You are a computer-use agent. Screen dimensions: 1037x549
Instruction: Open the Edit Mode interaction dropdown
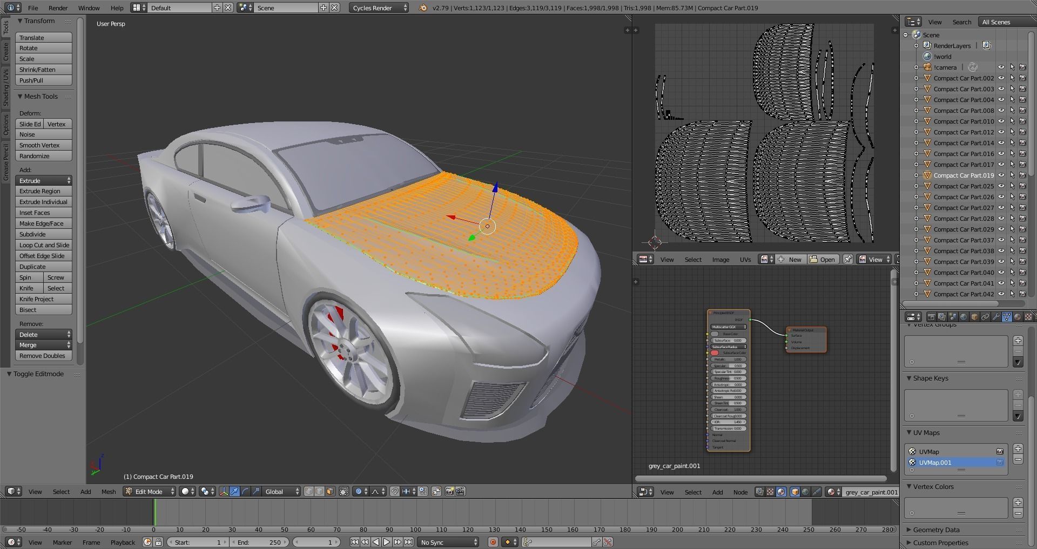point(150,491)
